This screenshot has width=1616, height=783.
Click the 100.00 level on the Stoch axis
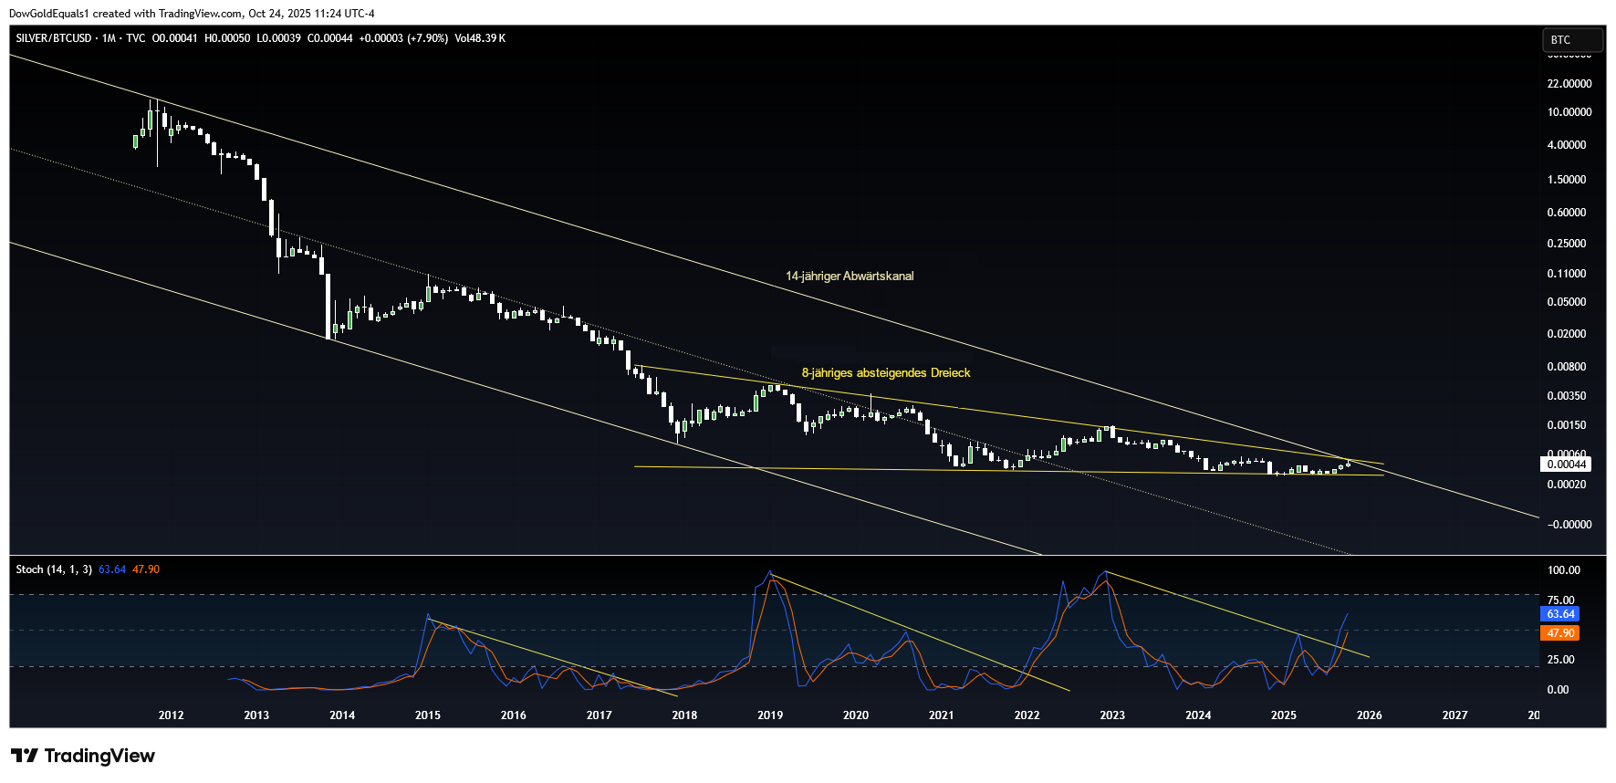pos(1563,570)
